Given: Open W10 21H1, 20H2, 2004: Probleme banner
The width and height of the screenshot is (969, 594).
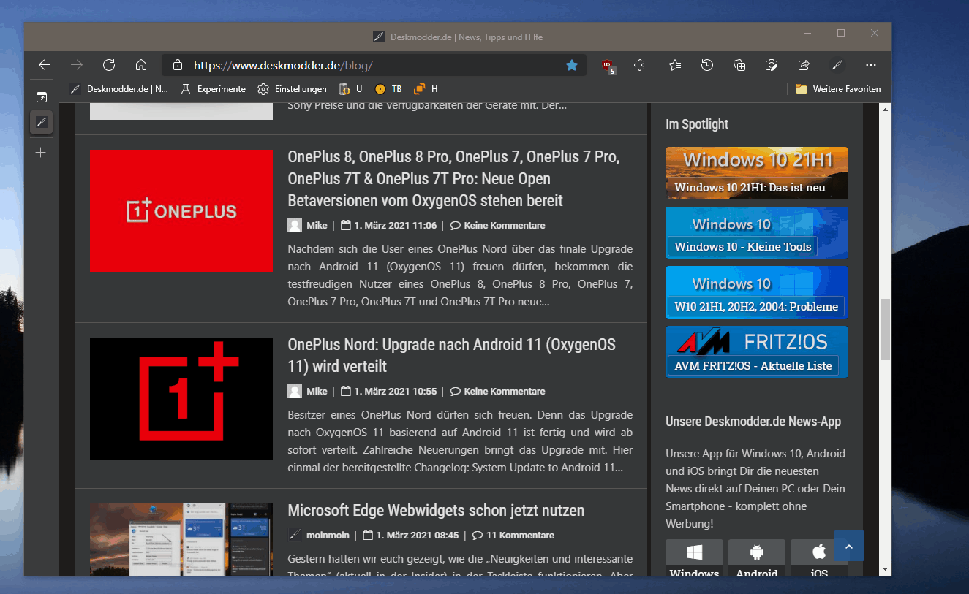Looking at the screenshot, I should coord(757,292).
